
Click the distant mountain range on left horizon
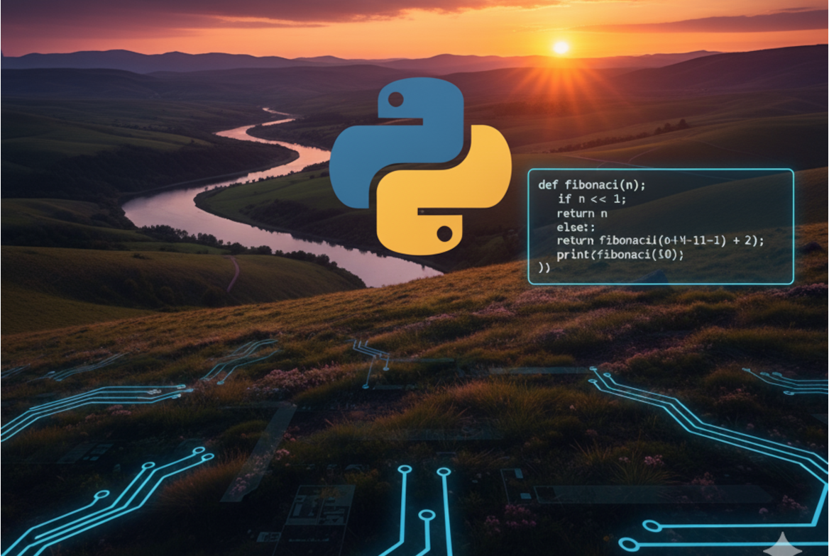[106, 60]
